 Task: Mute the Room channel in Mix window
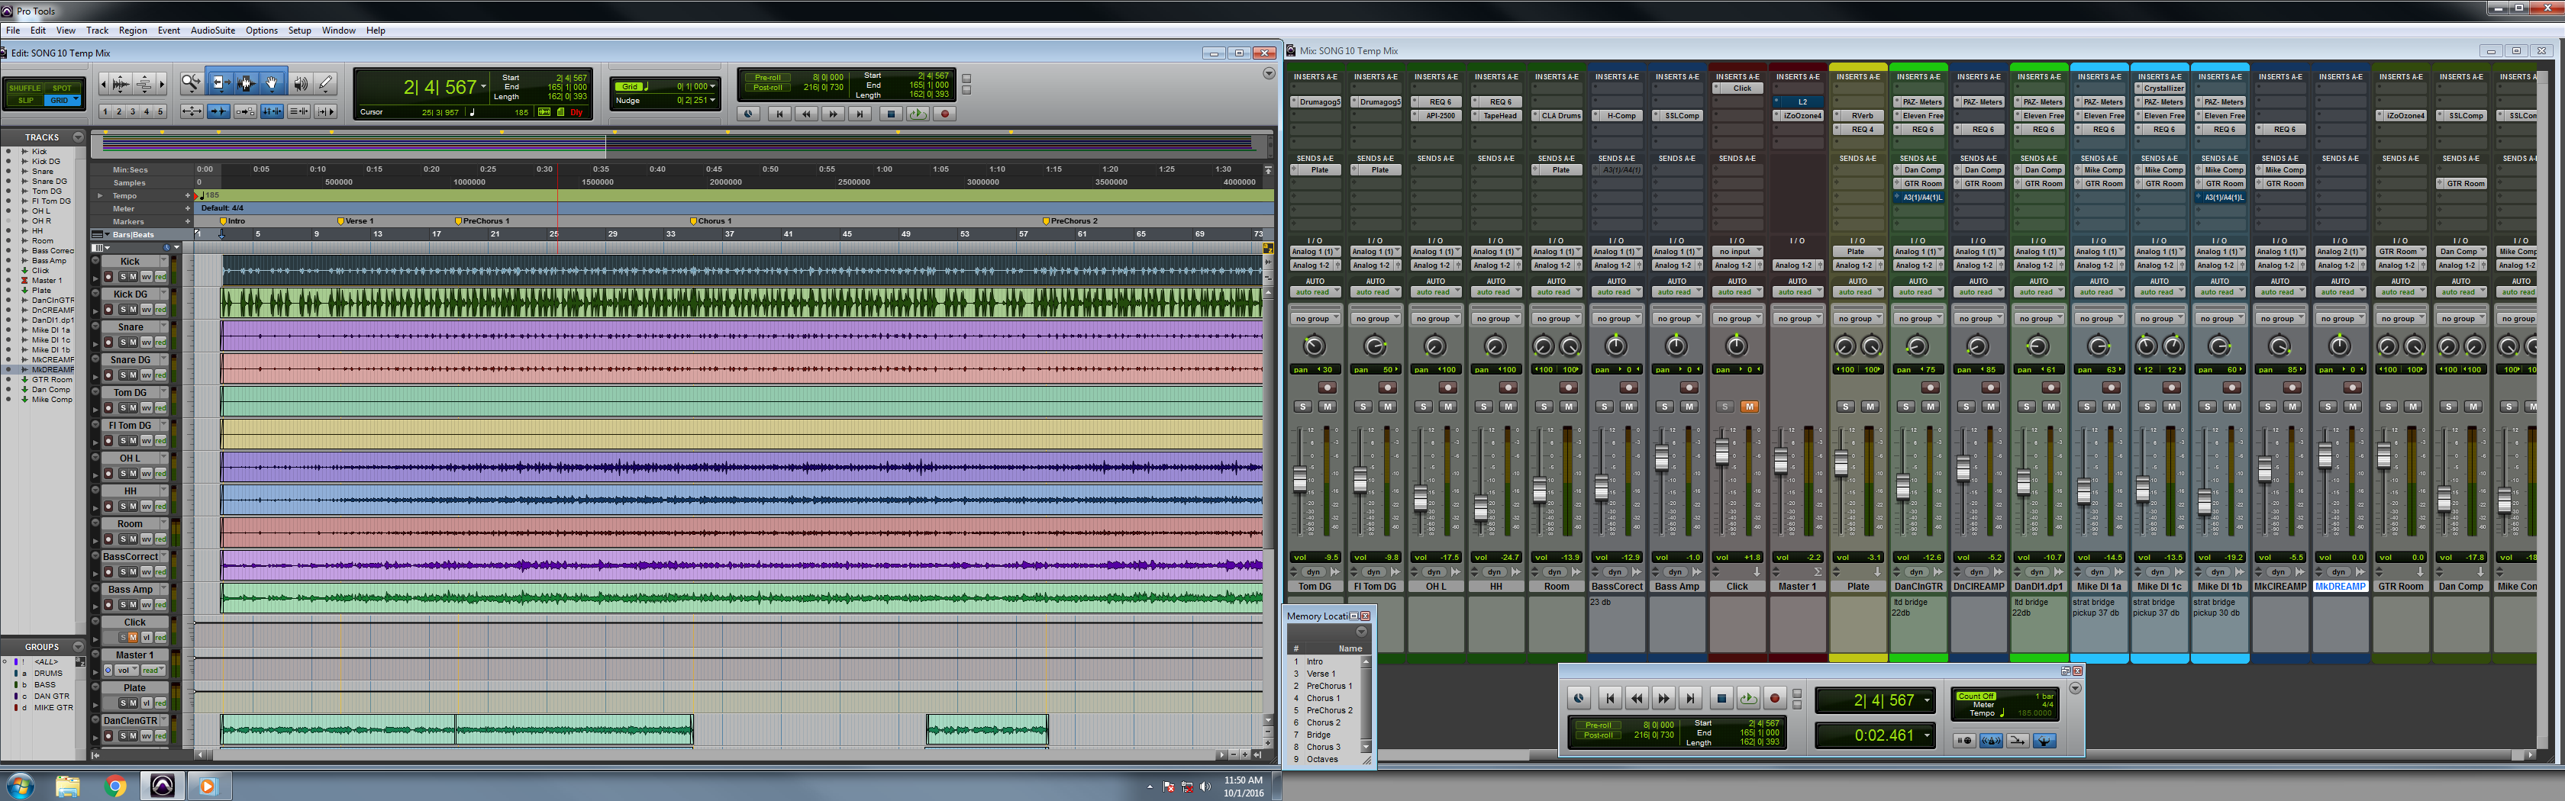coord(1568,406)
